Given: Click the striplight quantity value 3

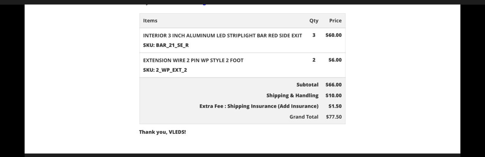Looking at the screenshot, I should [314, 35].
